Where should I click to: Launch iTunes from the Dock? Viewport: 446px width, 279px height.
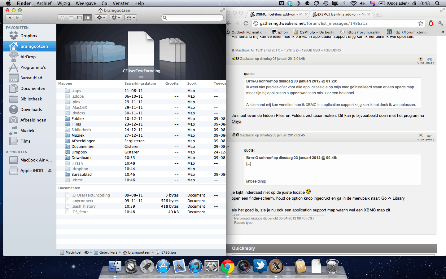pos(195,266)
